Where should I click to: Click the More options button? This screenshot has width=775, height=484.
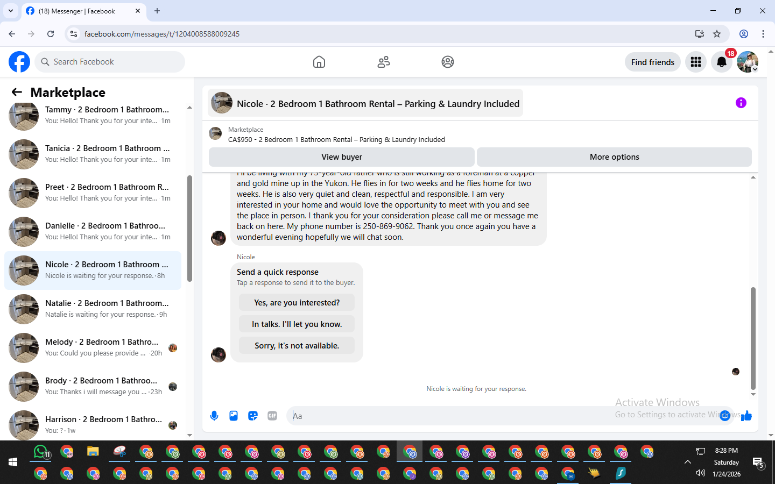(x=614, y=157)
